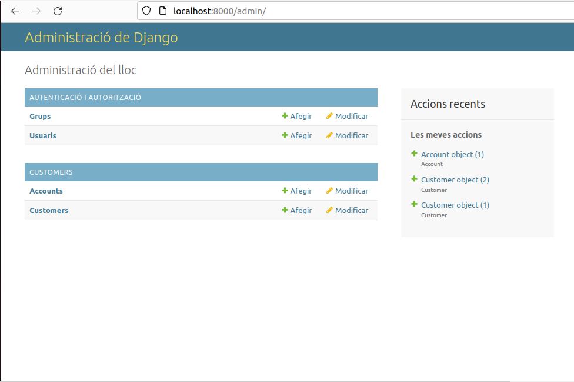Click the shield tracking protection icon
The height and width of the screenshot is (382, 574).
[x=146, y=11]
